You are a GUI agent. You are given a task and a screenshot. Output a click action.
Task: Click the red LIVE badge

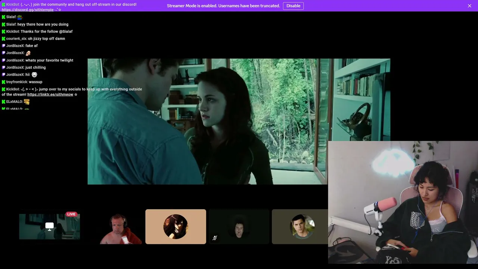(71, 214)
